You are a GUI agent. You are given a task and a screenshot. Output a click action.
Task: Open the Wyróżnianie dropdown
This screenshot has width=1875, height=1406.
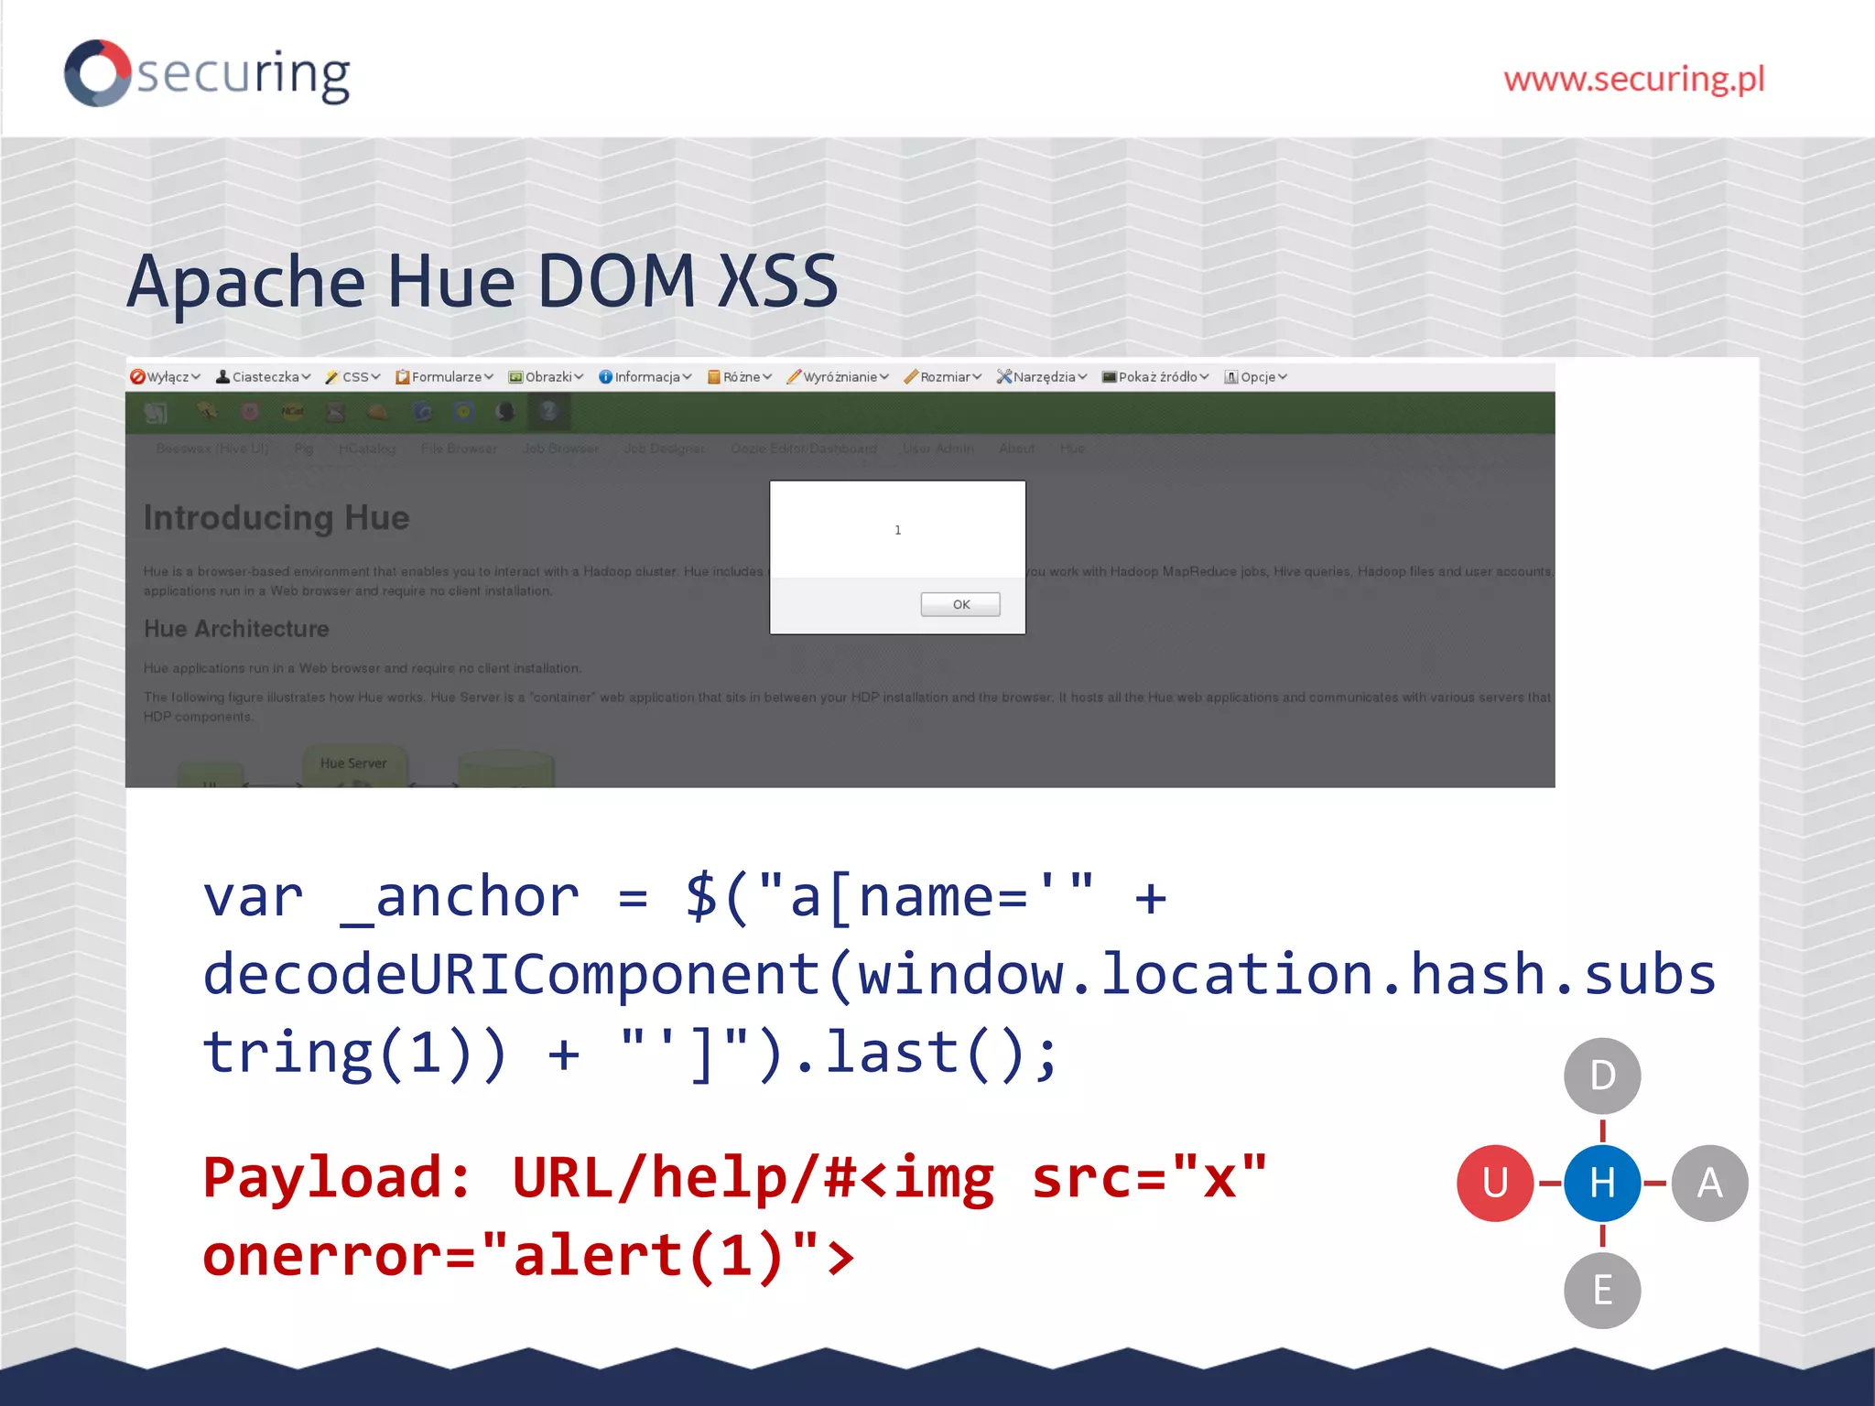click(x=838, y=376)
